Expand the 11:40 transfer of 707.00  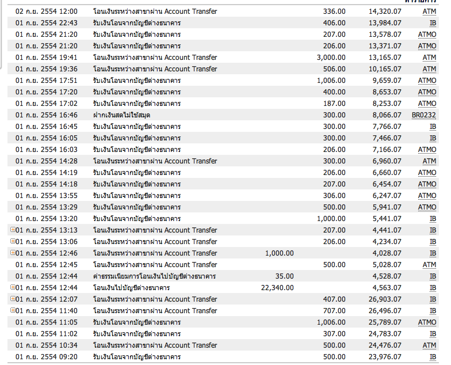coord(13,310)
